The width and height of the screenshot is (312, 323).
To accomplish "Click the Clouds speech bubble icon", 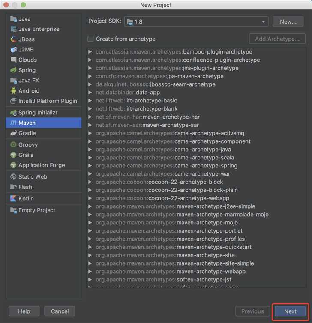I will coord(13,60).
